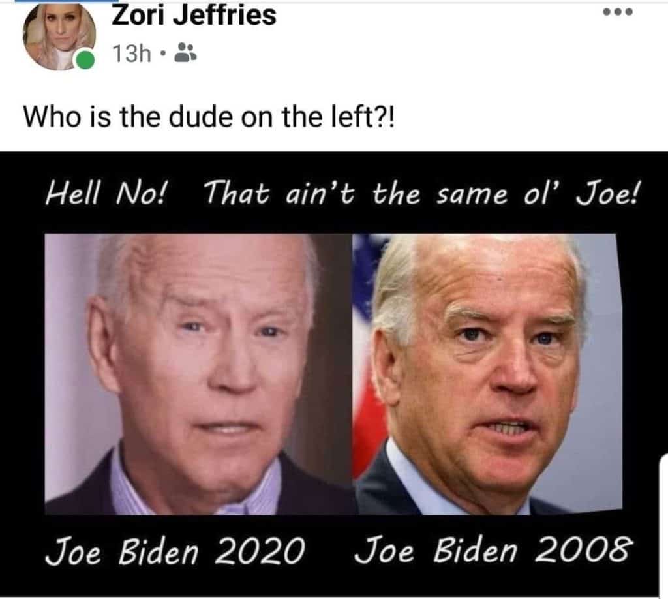Click the green online status dot
Image resolution: width=668 pixels, height=599 pixels.
85,59
